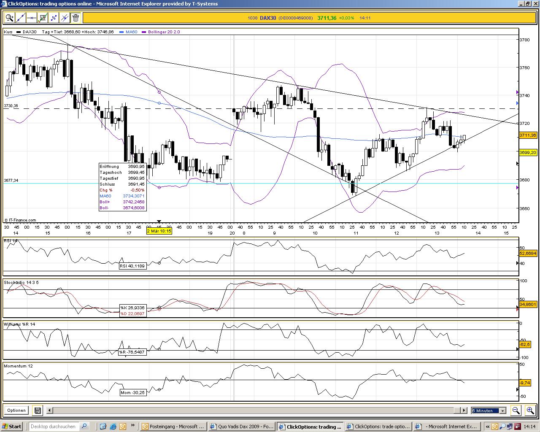Click the chart scrollbar right arrow

[464, 410]
